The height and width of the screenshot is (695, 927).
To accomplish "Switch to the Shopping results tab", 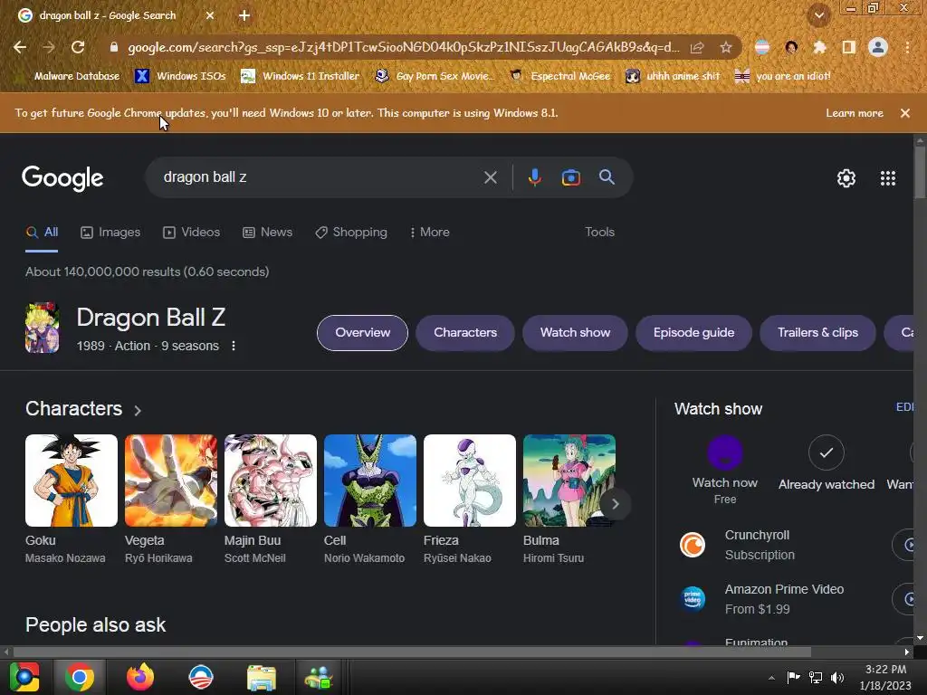I will [x=351, y=233].
